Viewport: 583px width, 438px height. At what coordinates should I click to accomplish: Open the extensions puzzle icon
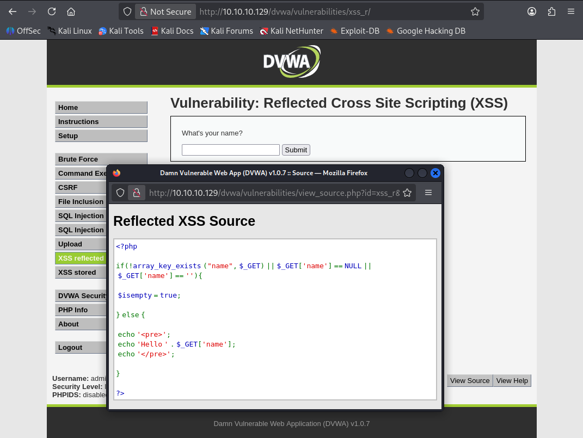(551, 11)
